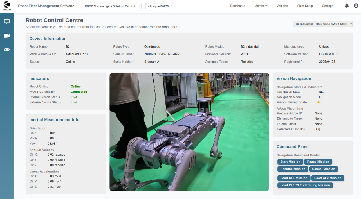Open the ektsquad00778 vehicle dropdown
The image size is (361, 199).
[x=160, y=6]
